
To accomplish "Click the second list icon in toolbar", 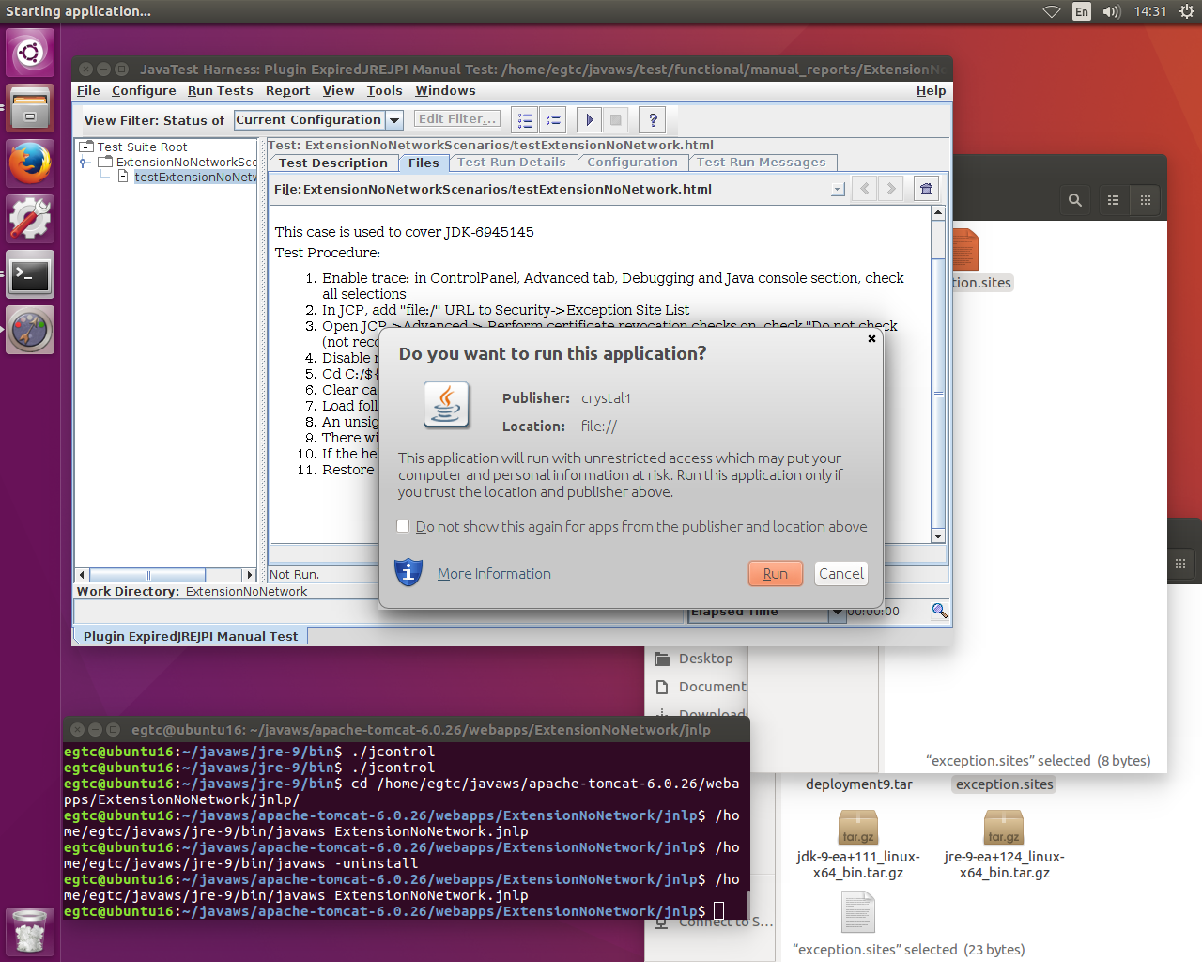I will [553, 119].
